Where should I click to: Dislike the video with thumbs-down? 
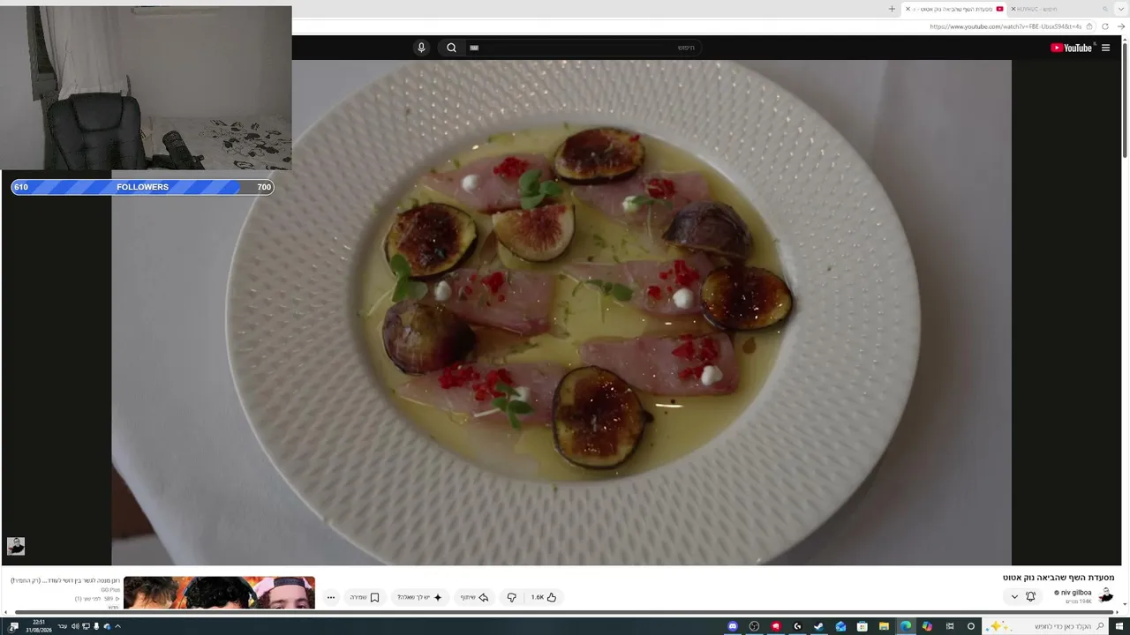pos(511,597)
